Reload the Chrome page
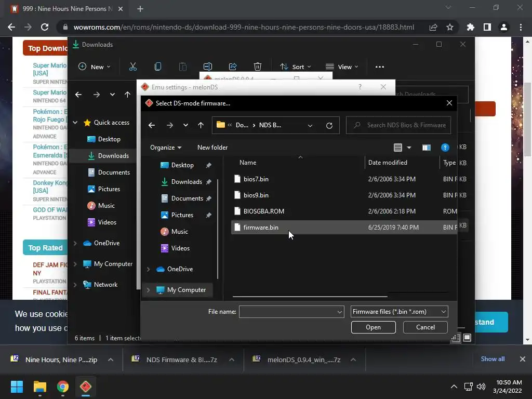This screenshot has width=532, height=399. coord(45,27)
